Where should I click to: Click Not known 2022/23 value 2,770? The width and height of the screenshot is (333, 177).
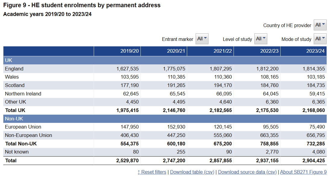point(272,152)
